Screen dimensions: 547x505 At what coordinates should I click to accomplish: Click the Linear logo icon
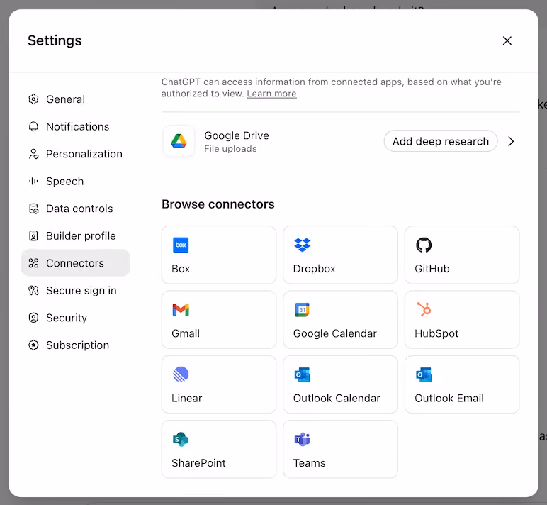click(x=181, y=374)
